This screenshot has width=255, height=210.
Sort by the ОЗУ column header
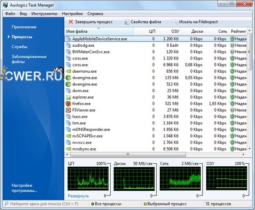coord(169,31)
